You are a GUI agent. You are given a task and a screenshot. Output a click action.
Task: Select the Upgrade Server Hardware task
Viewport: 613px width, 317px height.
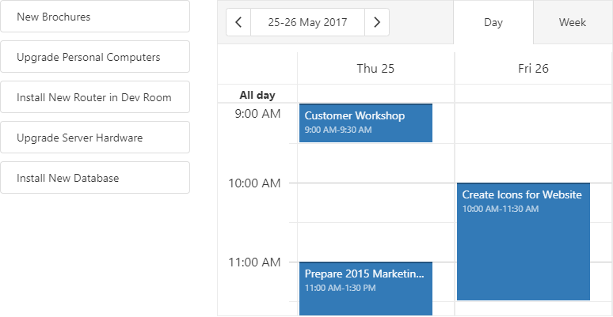coord(95,138)
